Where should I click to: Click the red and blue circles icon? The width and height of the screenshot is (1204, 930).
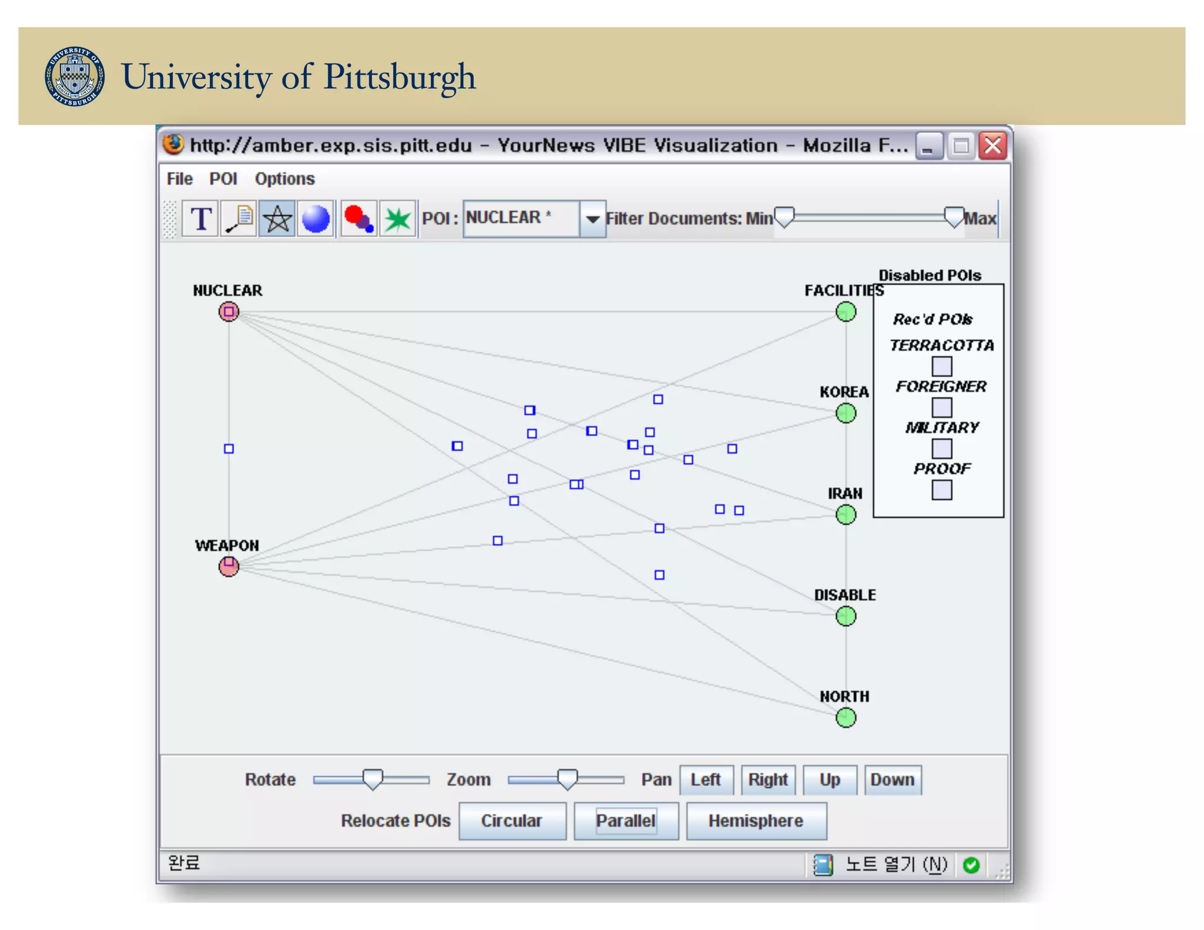pos(359,219)
